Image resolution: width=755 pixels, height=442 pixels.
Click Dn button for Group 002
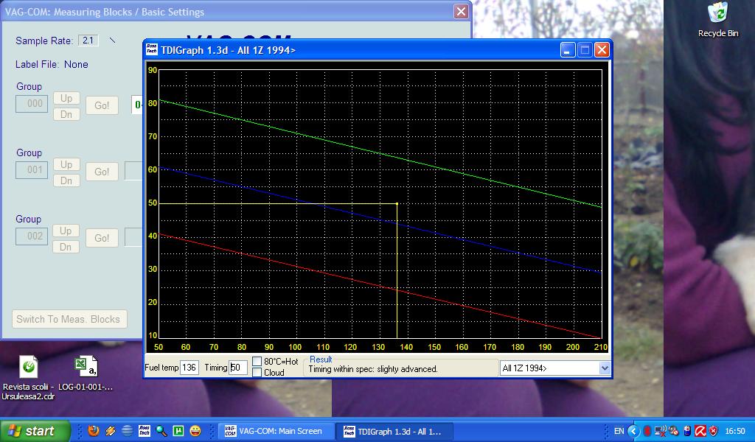66,248
